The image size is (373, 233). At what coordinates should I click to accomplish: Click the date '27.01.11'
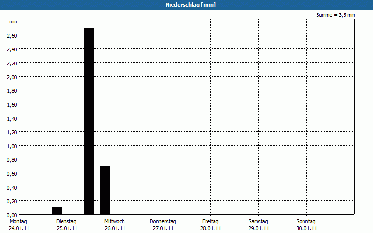point(163,228)
